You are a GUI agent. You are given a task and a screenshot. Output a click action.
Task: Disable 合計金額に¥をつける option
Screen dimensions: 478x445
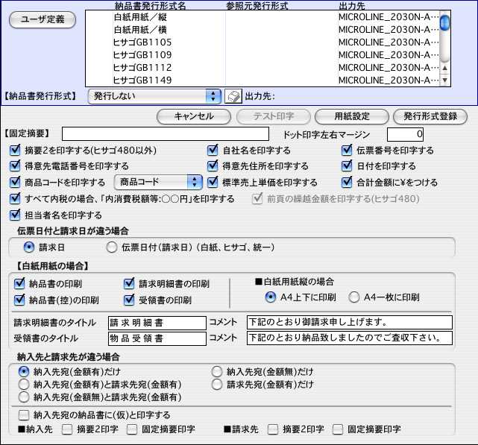coord(348,182)
